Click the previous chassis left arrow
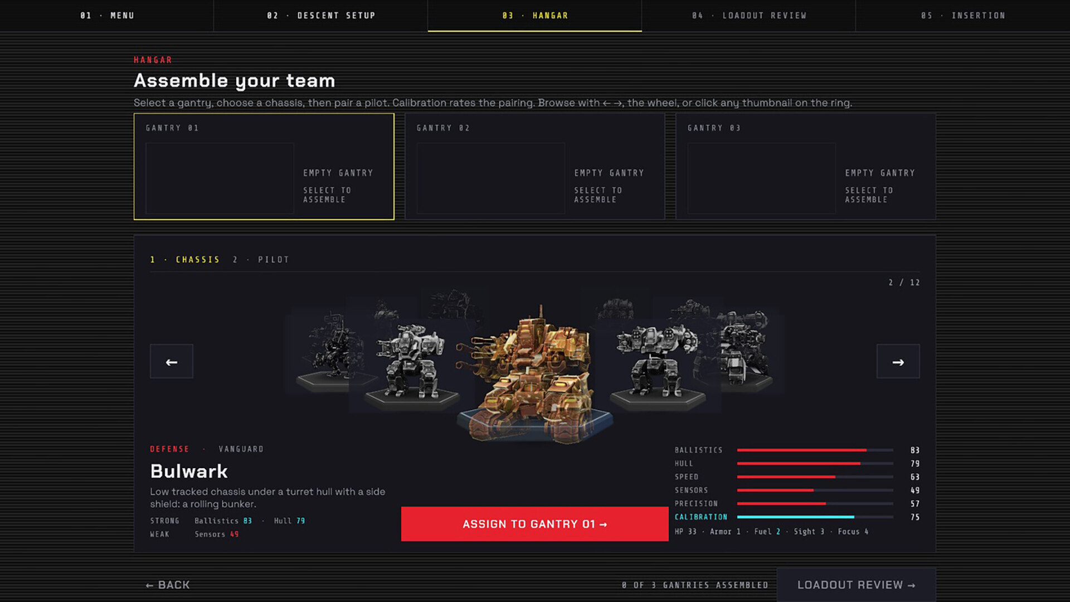 click(x=171, y=362)
